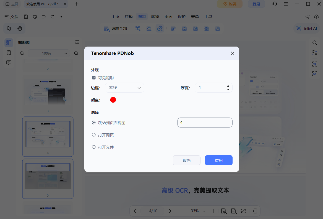
Task: Click the screenshot capture icon on right sidebar
Action: point(314,74)
